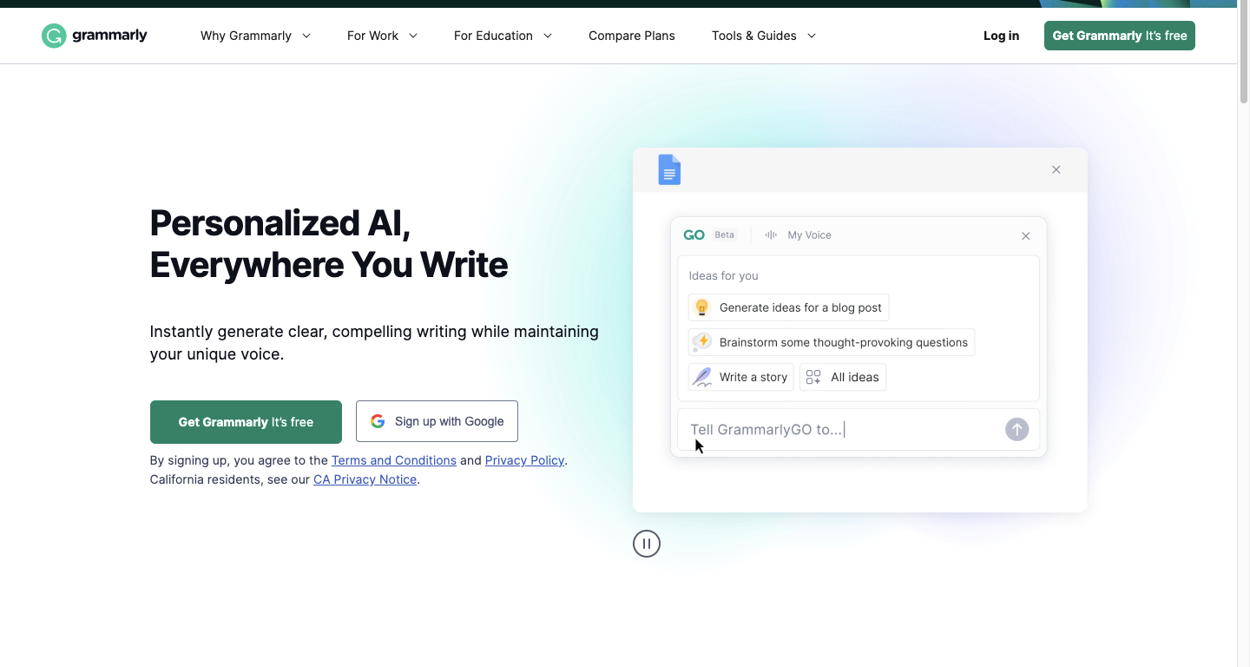Viewport: 1250px width, 667px height.
Task: Open the Google Docs icon in demo window
Action: [669, 169]
